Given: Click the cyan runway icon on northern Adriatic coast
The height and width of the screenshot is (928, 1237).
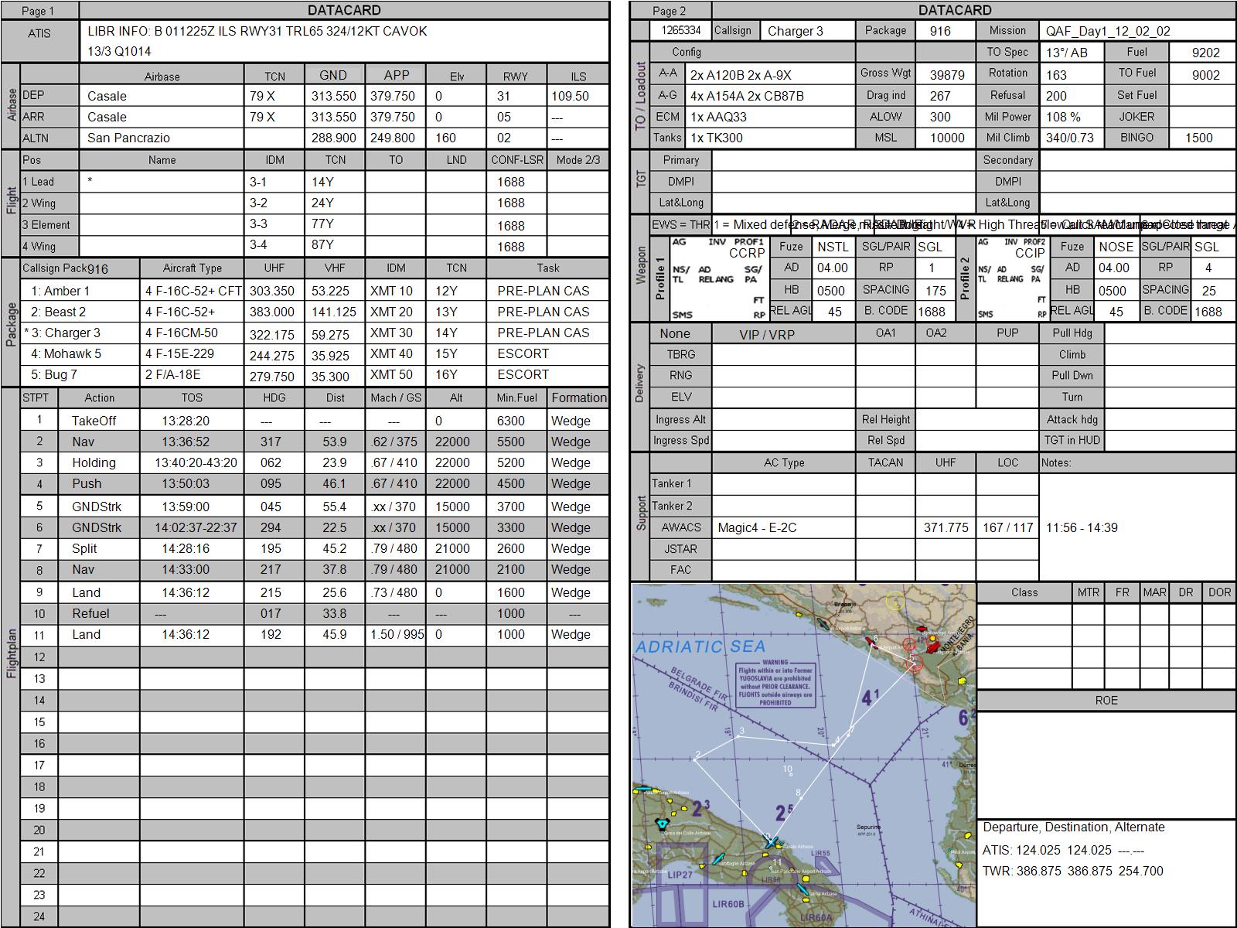Looking at the screenshot, I should [x=823, y=624].
